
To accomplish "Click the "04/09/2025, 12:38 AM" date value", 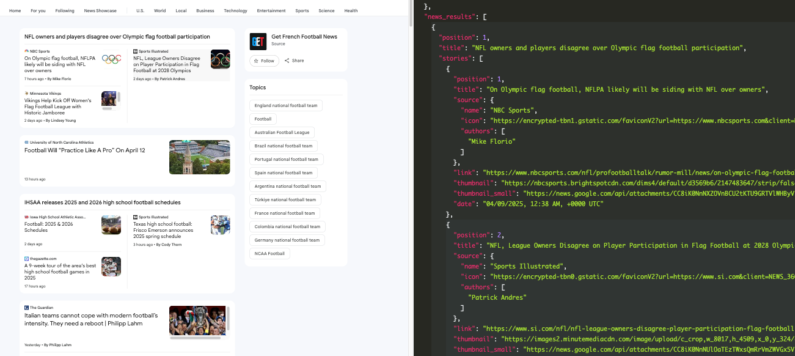I will pos(543,204).
